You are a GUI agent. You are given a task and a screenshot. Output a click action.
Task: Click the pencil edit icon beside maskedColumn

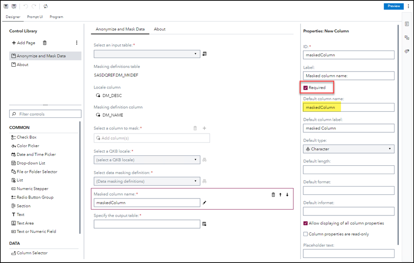(204, 203)
